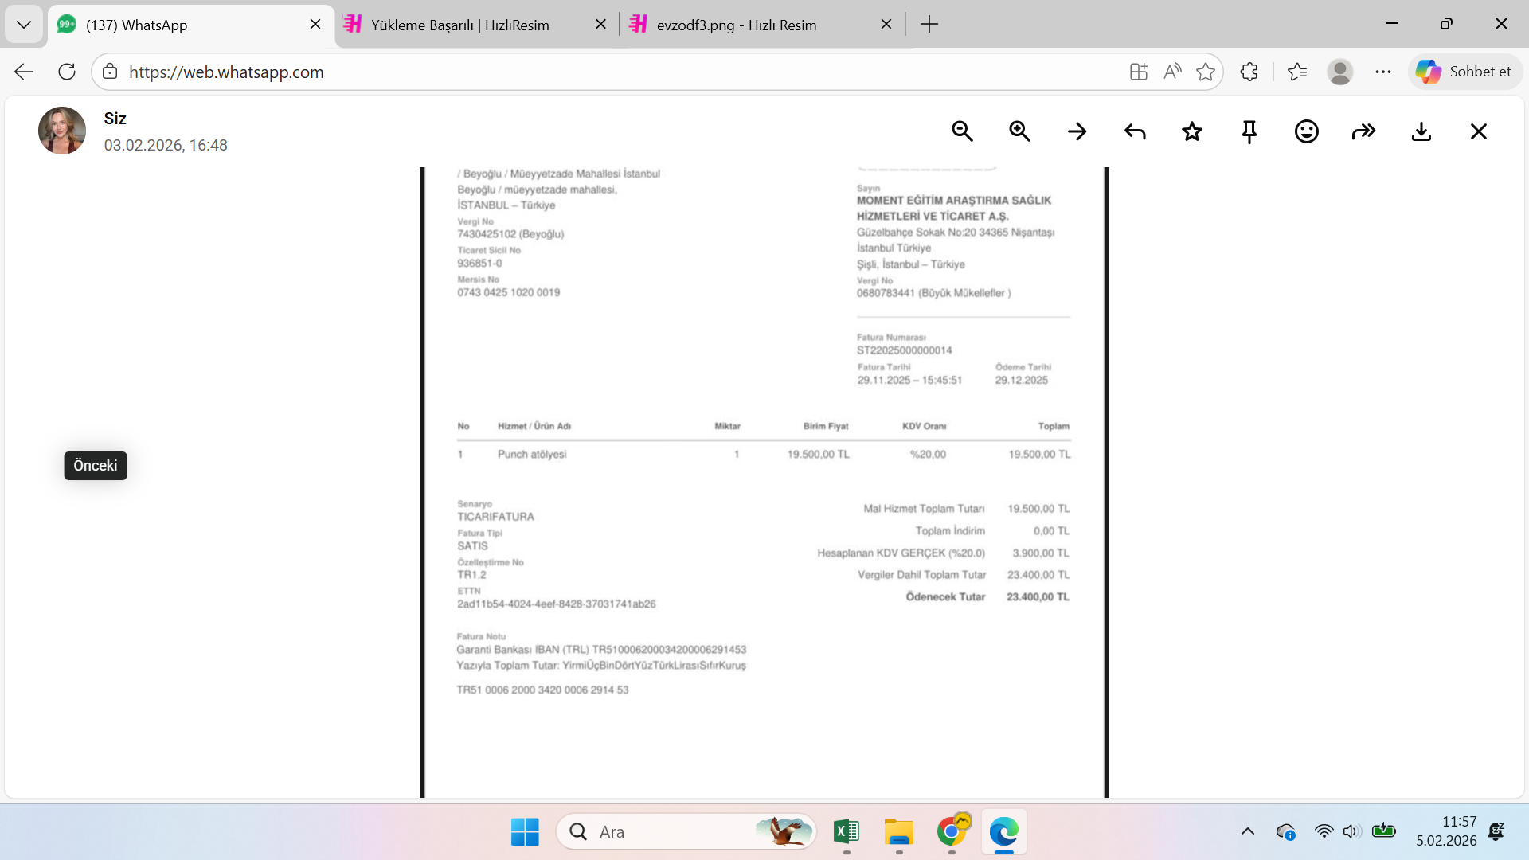Pin this image message
Viewport: 1529px width, 860px height.
pos(1249,131)
